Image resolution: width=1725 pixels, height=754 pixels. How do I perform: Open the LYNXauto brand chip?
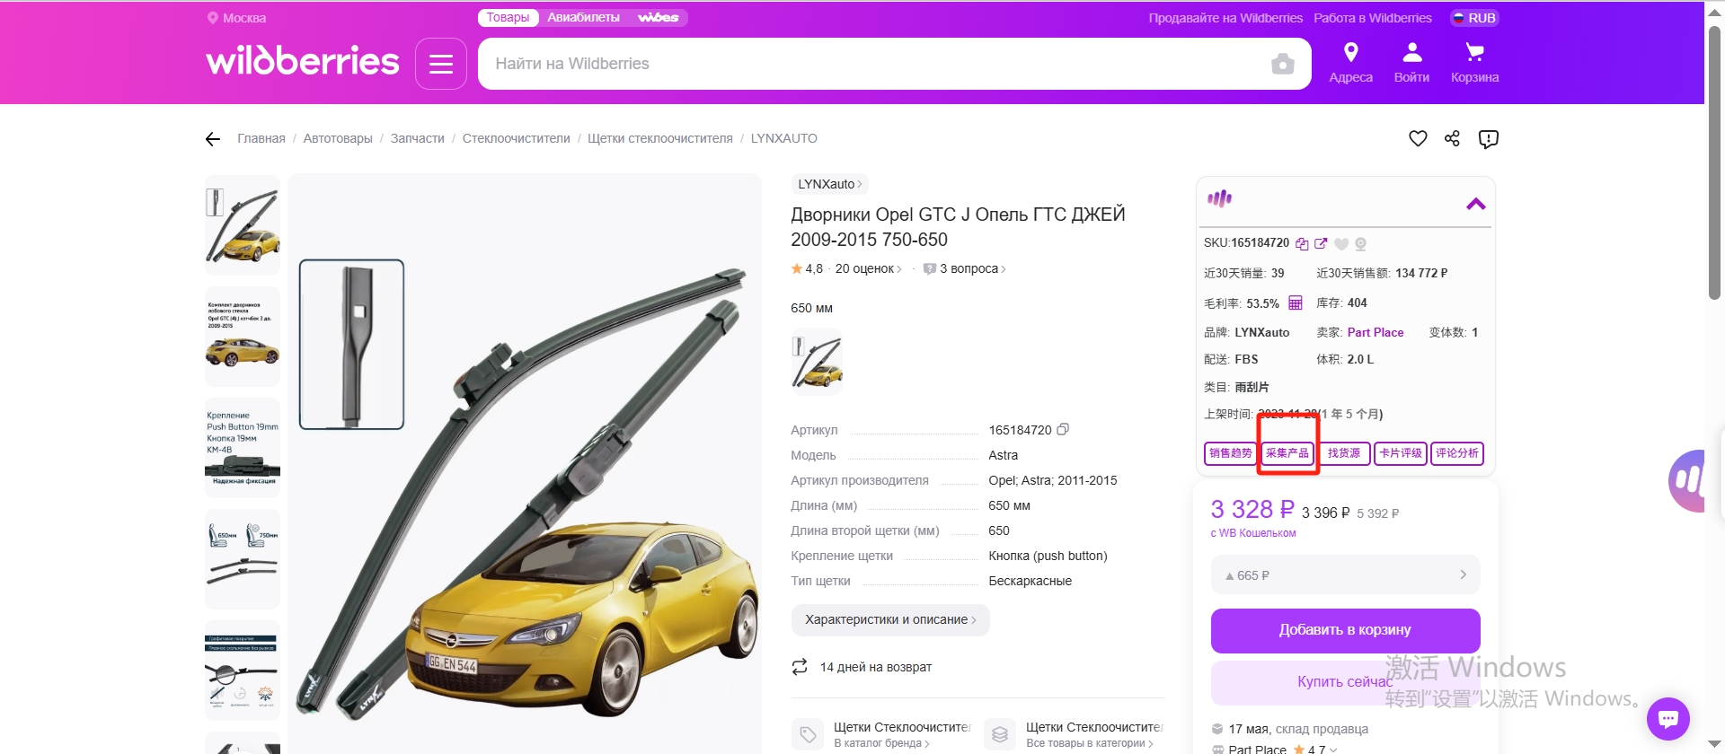pyautogui.click(x=829, y=184)
